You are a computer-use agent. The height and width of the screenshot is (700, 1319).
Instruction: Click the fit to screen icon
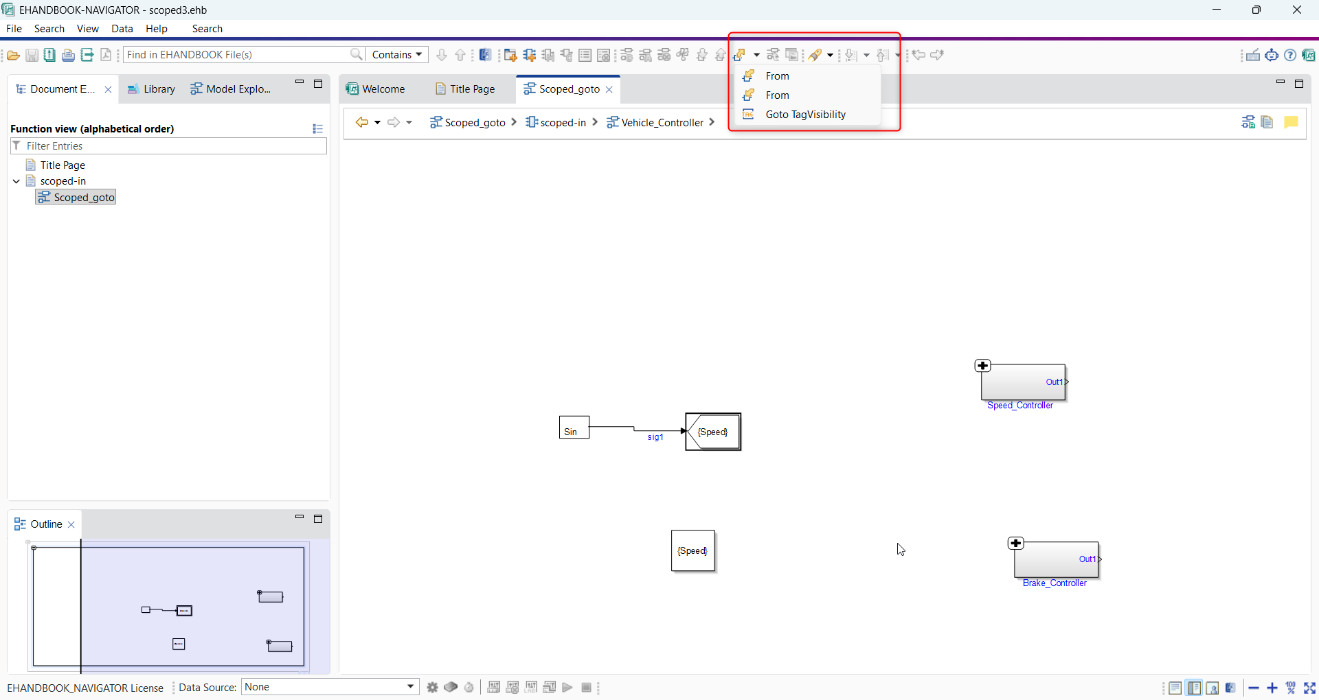pyautogui.click(x=1309, y=688)
